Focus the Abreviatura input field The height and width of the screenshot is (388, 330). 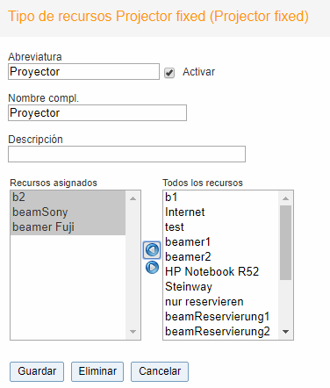83,72
